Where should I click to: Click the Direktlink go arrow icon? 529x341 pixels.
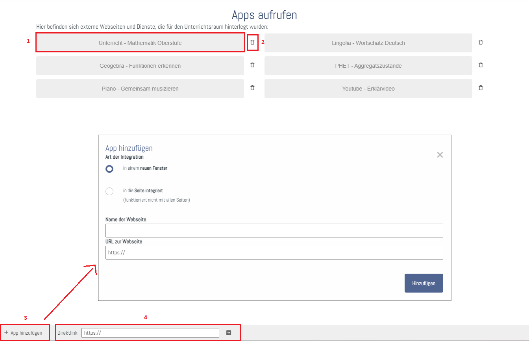[x=229, y=333]
